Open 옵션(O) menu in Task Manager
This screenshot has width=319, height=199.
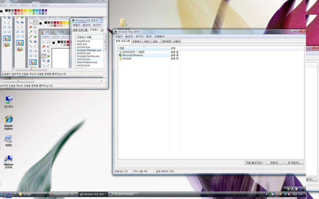[129, 37]
